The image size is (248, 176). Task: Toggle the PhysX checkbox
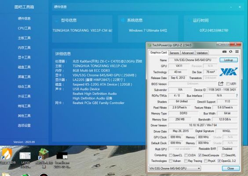click(206, 161)
